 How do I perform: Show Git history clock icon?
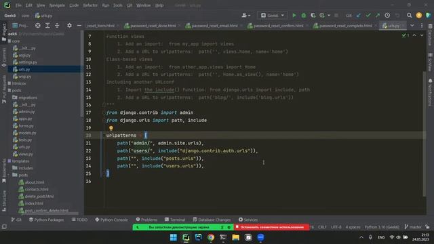pyautogui.click(x=387, y=16)
